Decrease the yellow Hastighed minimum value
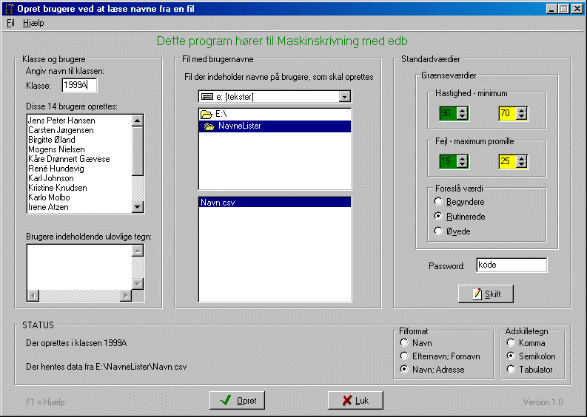Viewport: 587px width, 417px height. 522,117
